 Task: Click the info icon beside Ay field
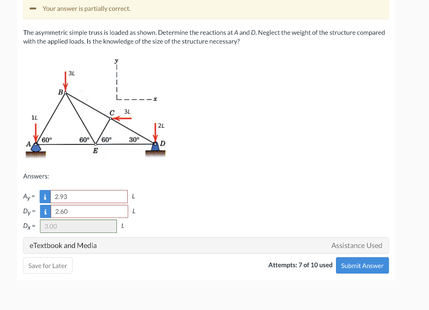[x=45, y=197]
